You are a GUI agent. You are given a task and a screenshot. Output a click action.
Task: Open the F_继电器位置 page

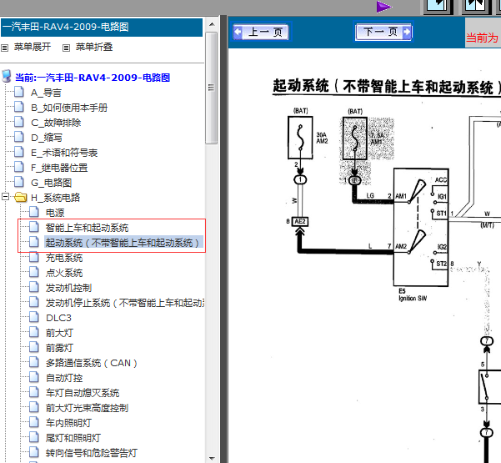(59, 168)
